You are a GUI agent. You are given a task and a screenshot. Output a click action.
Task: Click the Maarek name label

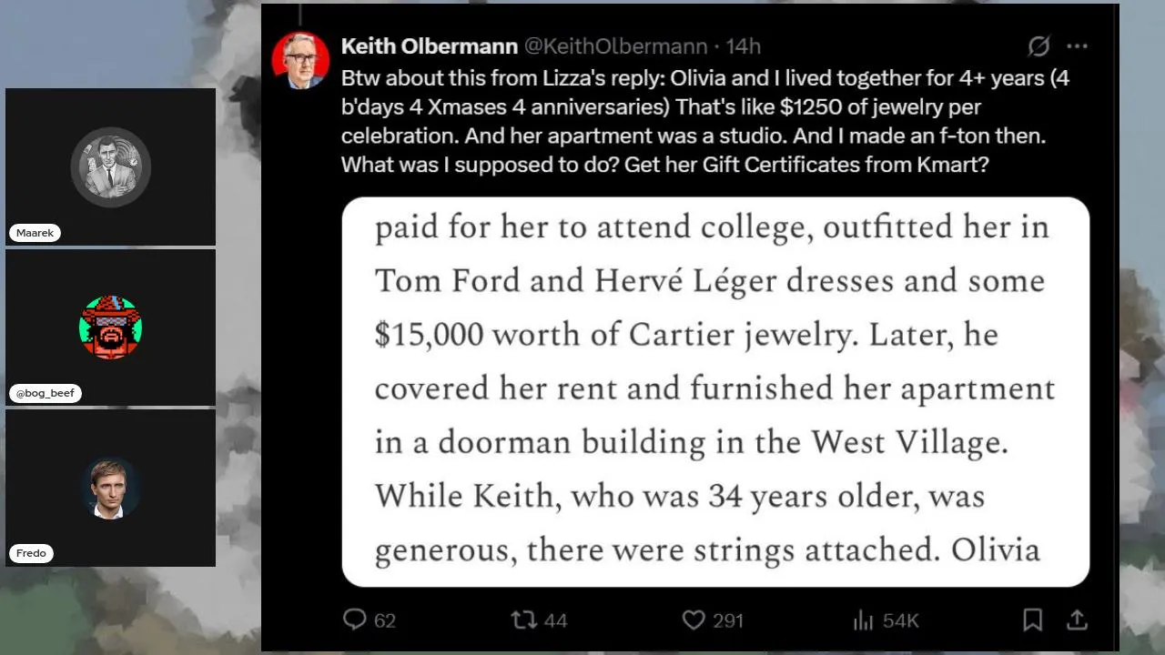[35, 233]
